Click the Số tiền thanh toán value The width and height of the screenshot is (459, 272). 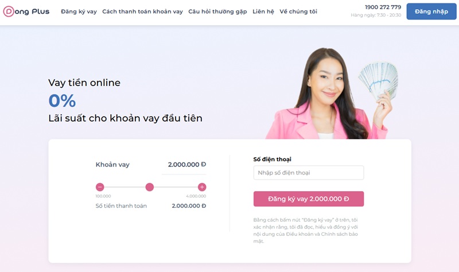click(189, 206)
